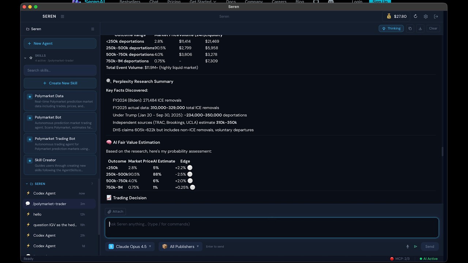Click the $11,414 volume cell
The width and height of the screenshot is (468, 263).
(185, 41)
